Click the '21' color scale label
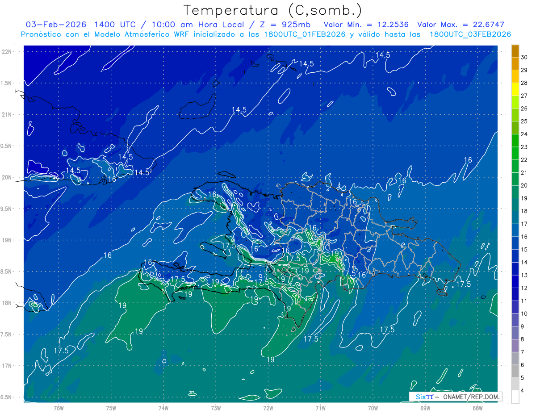 click(524, 172)
